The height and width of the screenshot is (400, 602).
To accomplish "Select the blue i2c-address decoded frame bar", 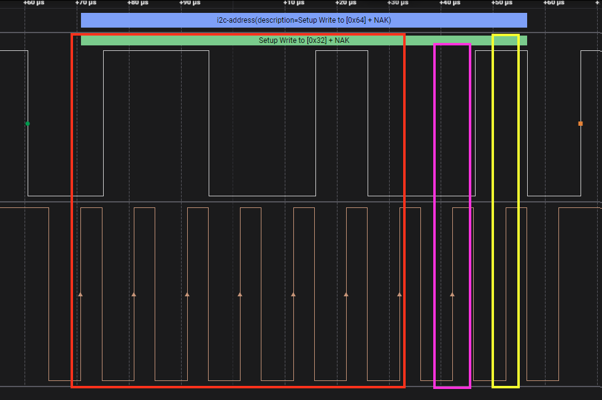I will [x=304, y=20].
